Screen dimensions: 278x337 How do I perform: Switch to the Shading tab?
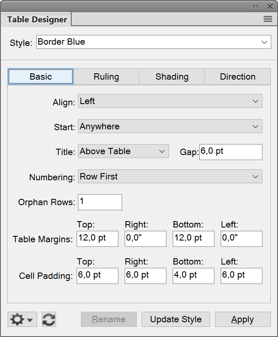pyautogui.click(x=172, y=77)
